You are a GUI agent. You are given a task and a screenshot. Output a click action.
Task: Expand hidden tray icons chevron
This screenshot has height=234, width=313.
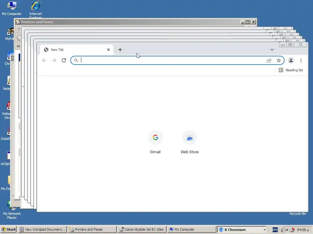[287, 230]
